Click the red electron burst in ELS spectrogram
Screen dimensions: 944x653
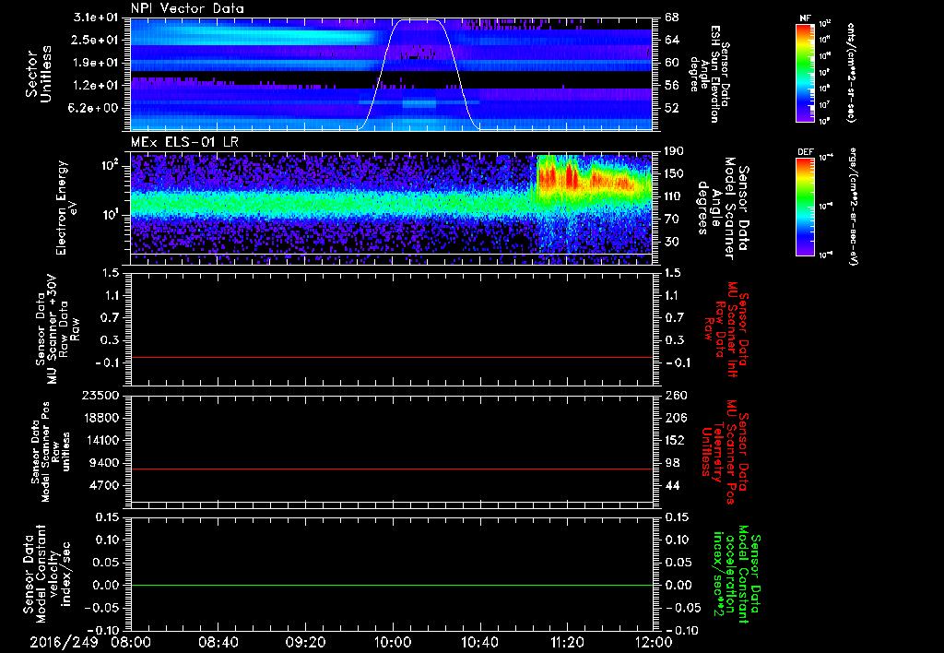(x=570, y=176)
